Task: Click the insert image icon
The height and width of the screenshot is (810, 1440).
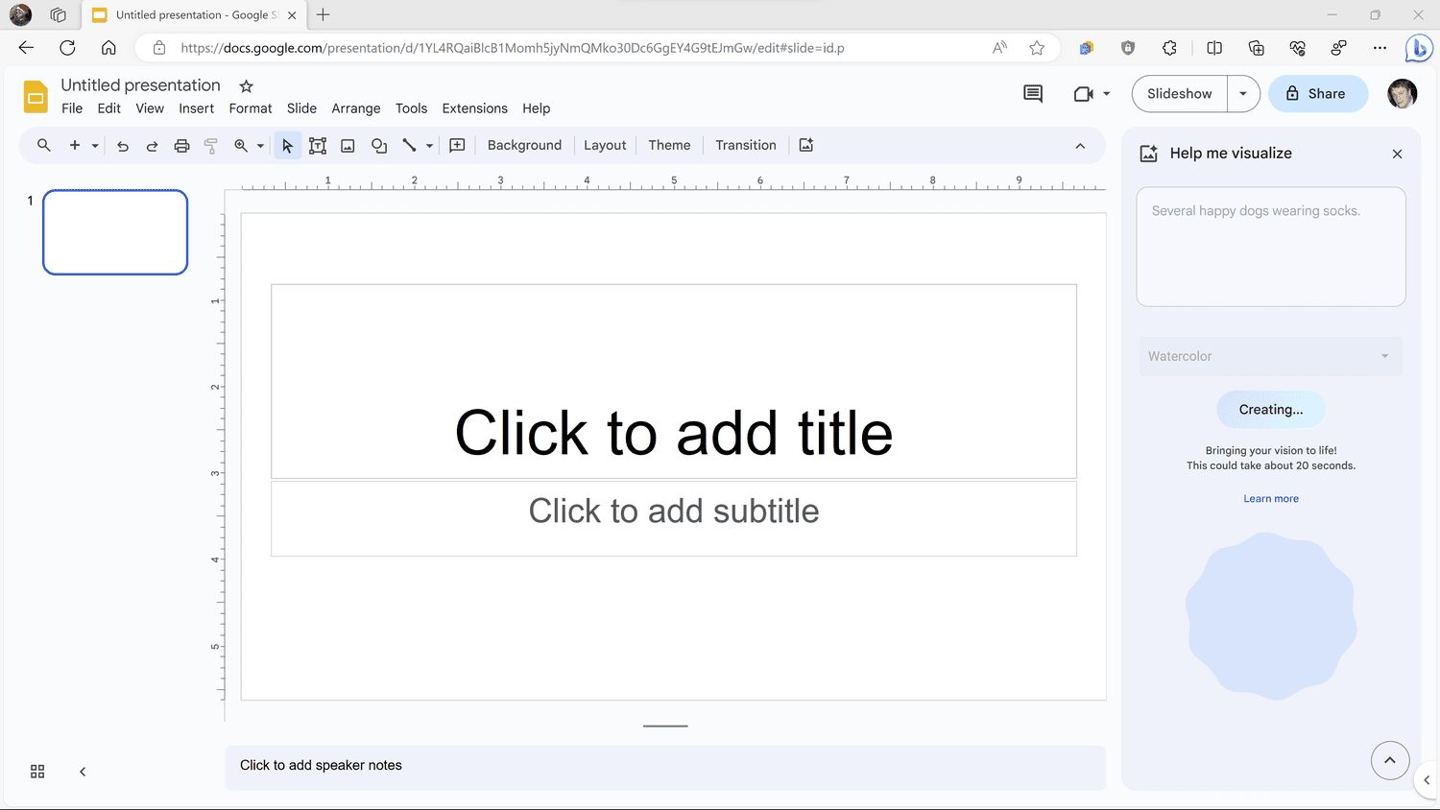Action: 348,146
